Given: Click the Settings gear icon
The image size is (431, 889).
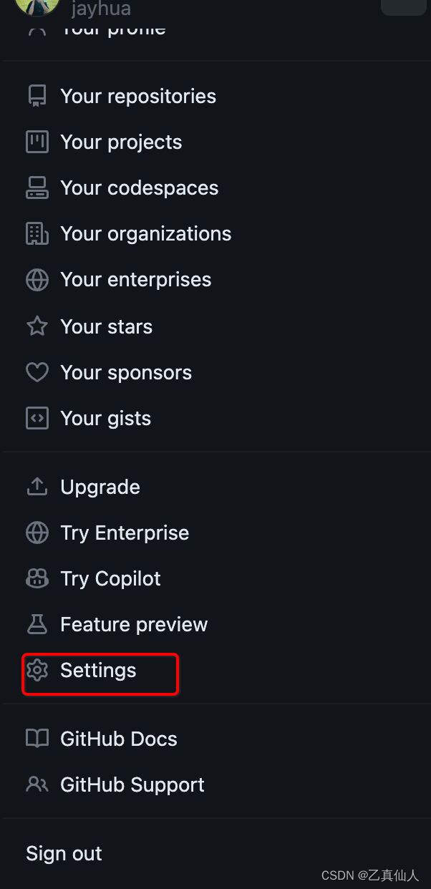Looking at the screenshot, I should click(x=37, y=670).
